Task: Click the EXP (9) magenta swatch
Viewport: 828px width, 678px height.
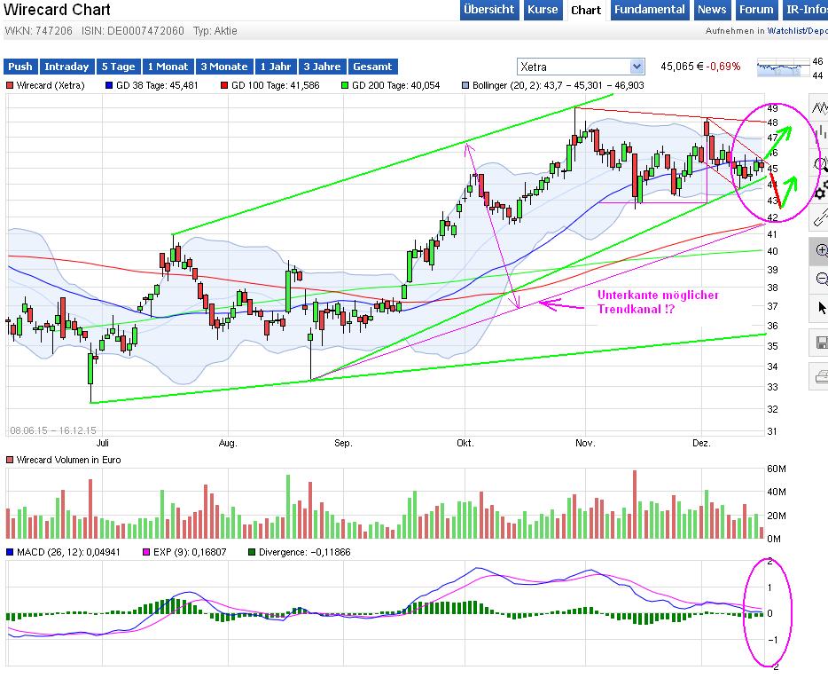Action: pos(146,552)
